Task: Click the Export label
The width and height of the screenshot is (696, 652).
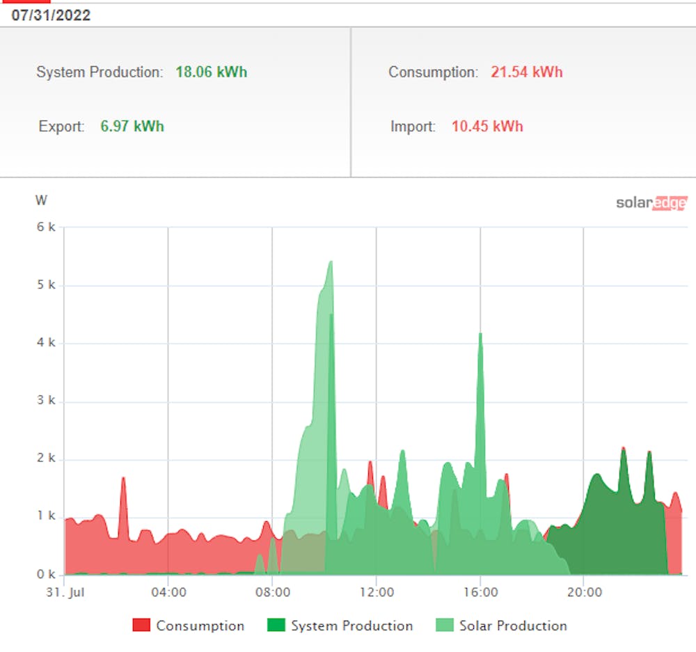Action: click(61, 127)
